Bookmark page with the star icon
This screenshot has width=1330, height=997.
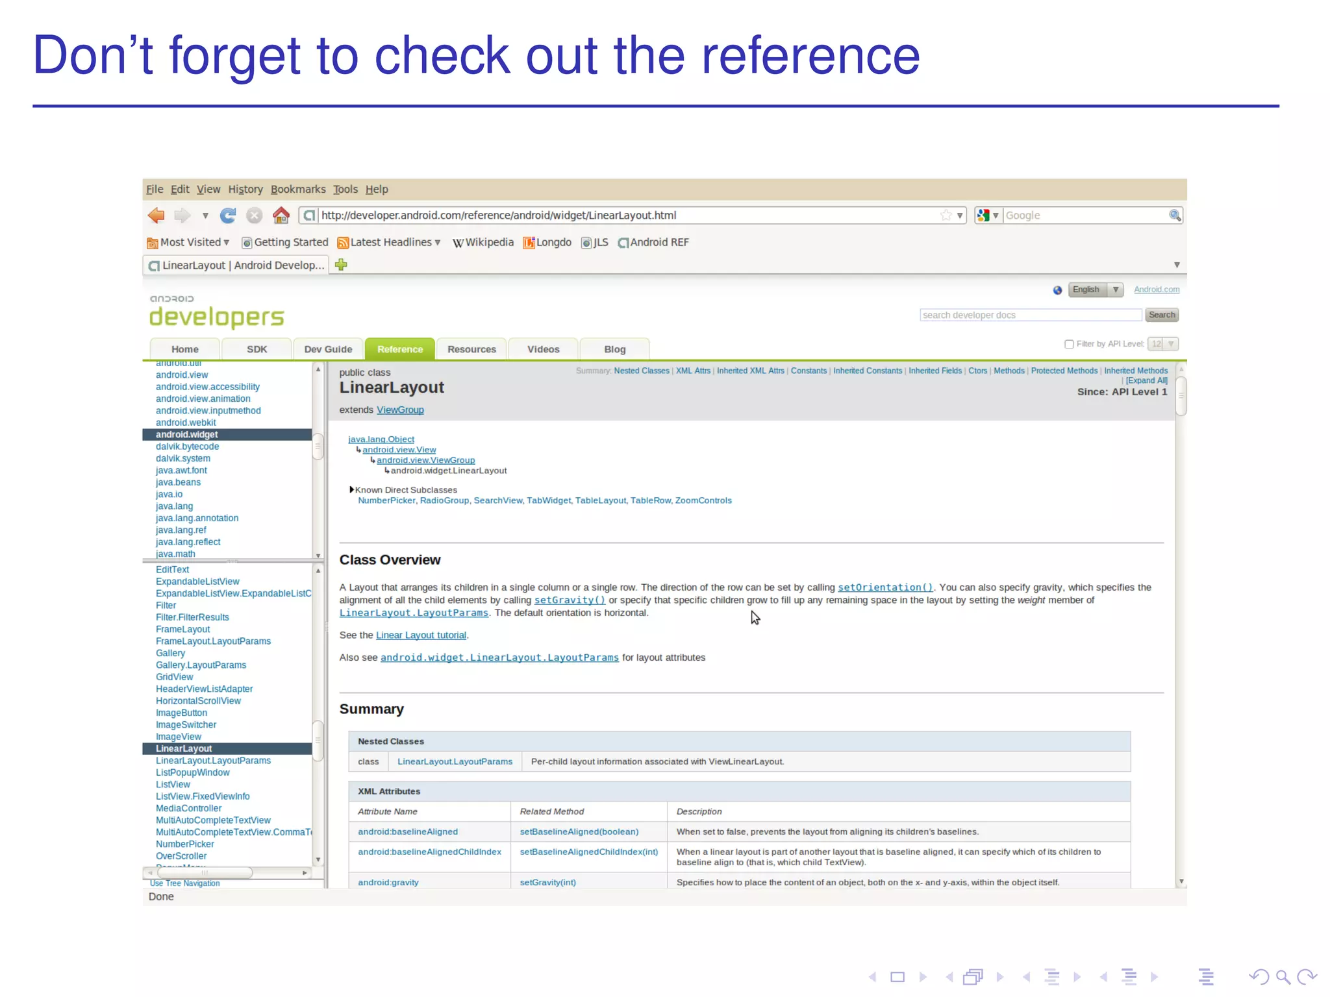[x=946, y=215]
